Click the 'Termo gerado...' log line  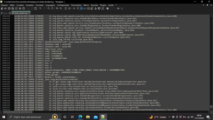53,75
